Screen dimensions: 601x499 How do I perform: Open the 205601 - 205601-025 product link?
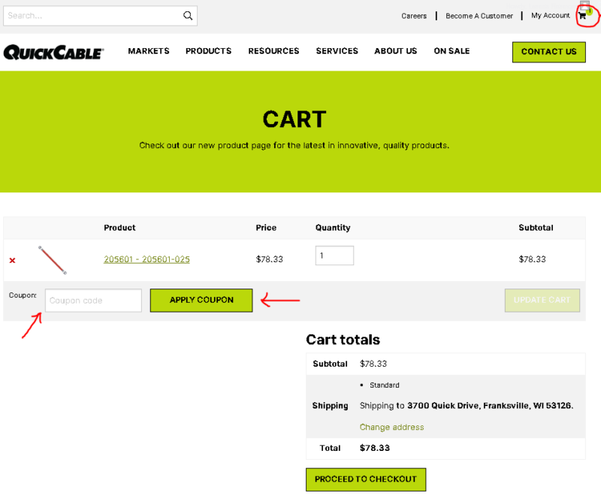coord(146,259)
